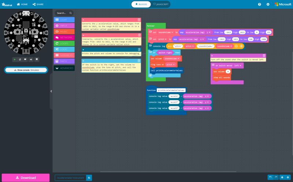Open the settings gear menu
293x182 pixels.
[268, 4]
